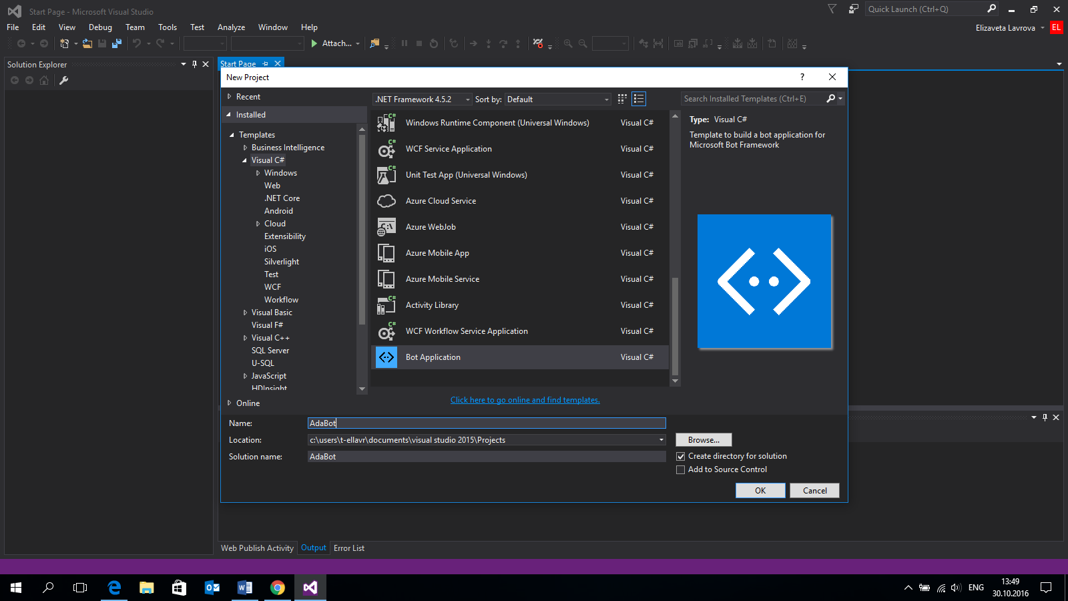This screenshot has width=1068, height=601.
Task: Select the .NET Core template category
Action: (x=282, y=198)
